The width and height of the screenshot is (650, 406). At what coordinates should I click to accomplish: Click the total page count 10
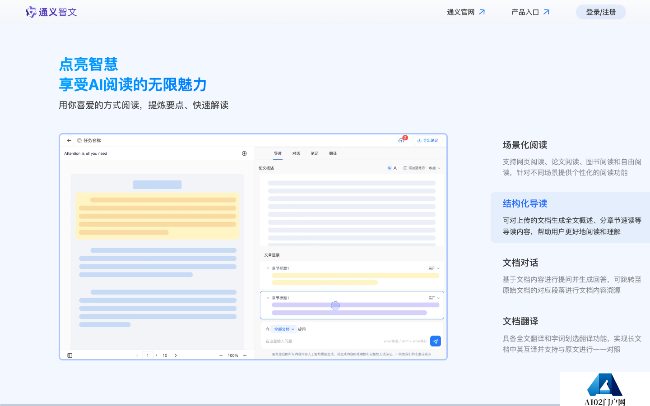tap(165, 355)
